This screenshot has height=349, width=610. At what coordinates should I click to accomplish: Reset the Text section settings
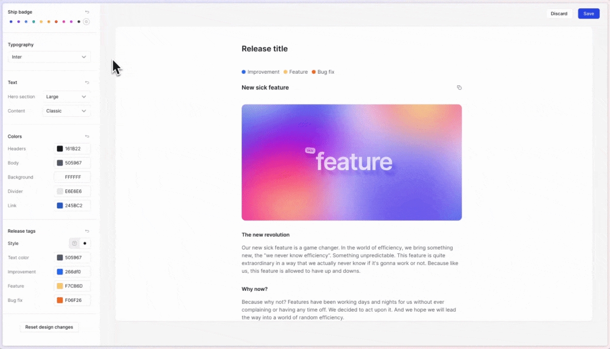[87, 83]
